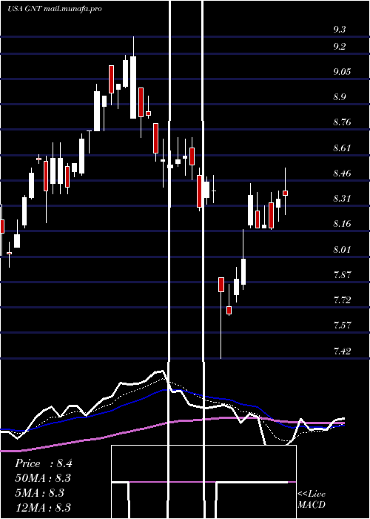This screenshot has height=519, width=370.
Task: Click the 7.42 price axis label
Action: [342, 351]
